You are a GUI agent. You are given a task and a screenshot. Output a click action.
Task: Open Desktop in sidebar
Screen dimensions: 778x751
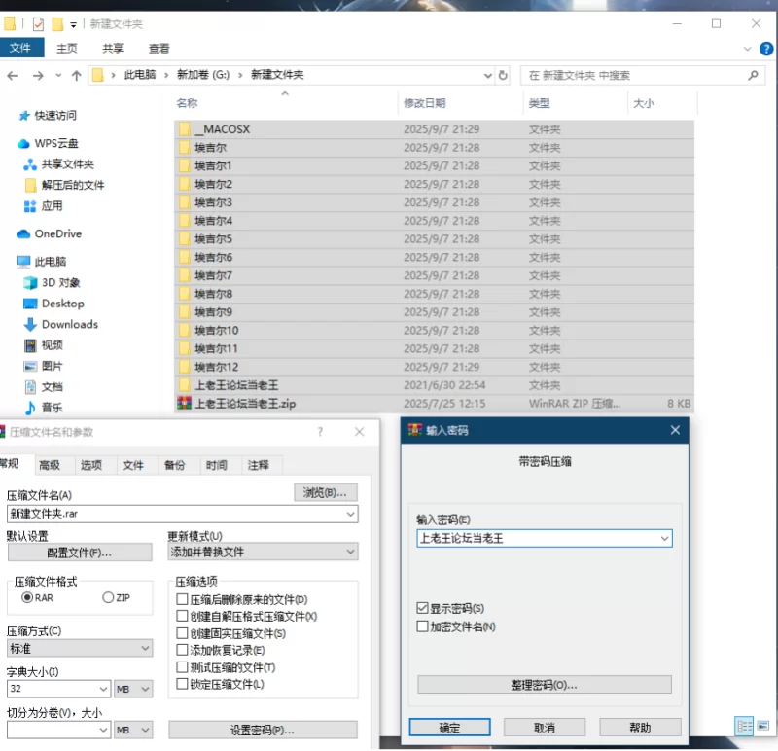coord(53,304)
